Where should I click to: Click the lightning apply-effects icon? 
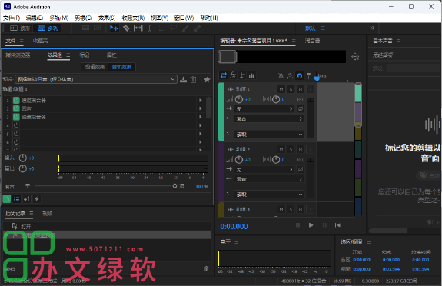pyautogui.click(x=36, y=199)
